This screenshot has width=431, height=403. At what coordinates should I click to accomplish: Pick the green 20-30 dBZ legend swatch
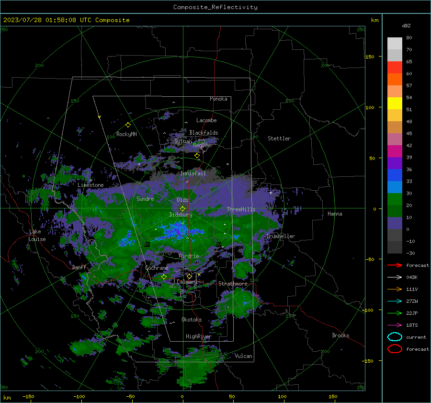(x=395, y=199)
